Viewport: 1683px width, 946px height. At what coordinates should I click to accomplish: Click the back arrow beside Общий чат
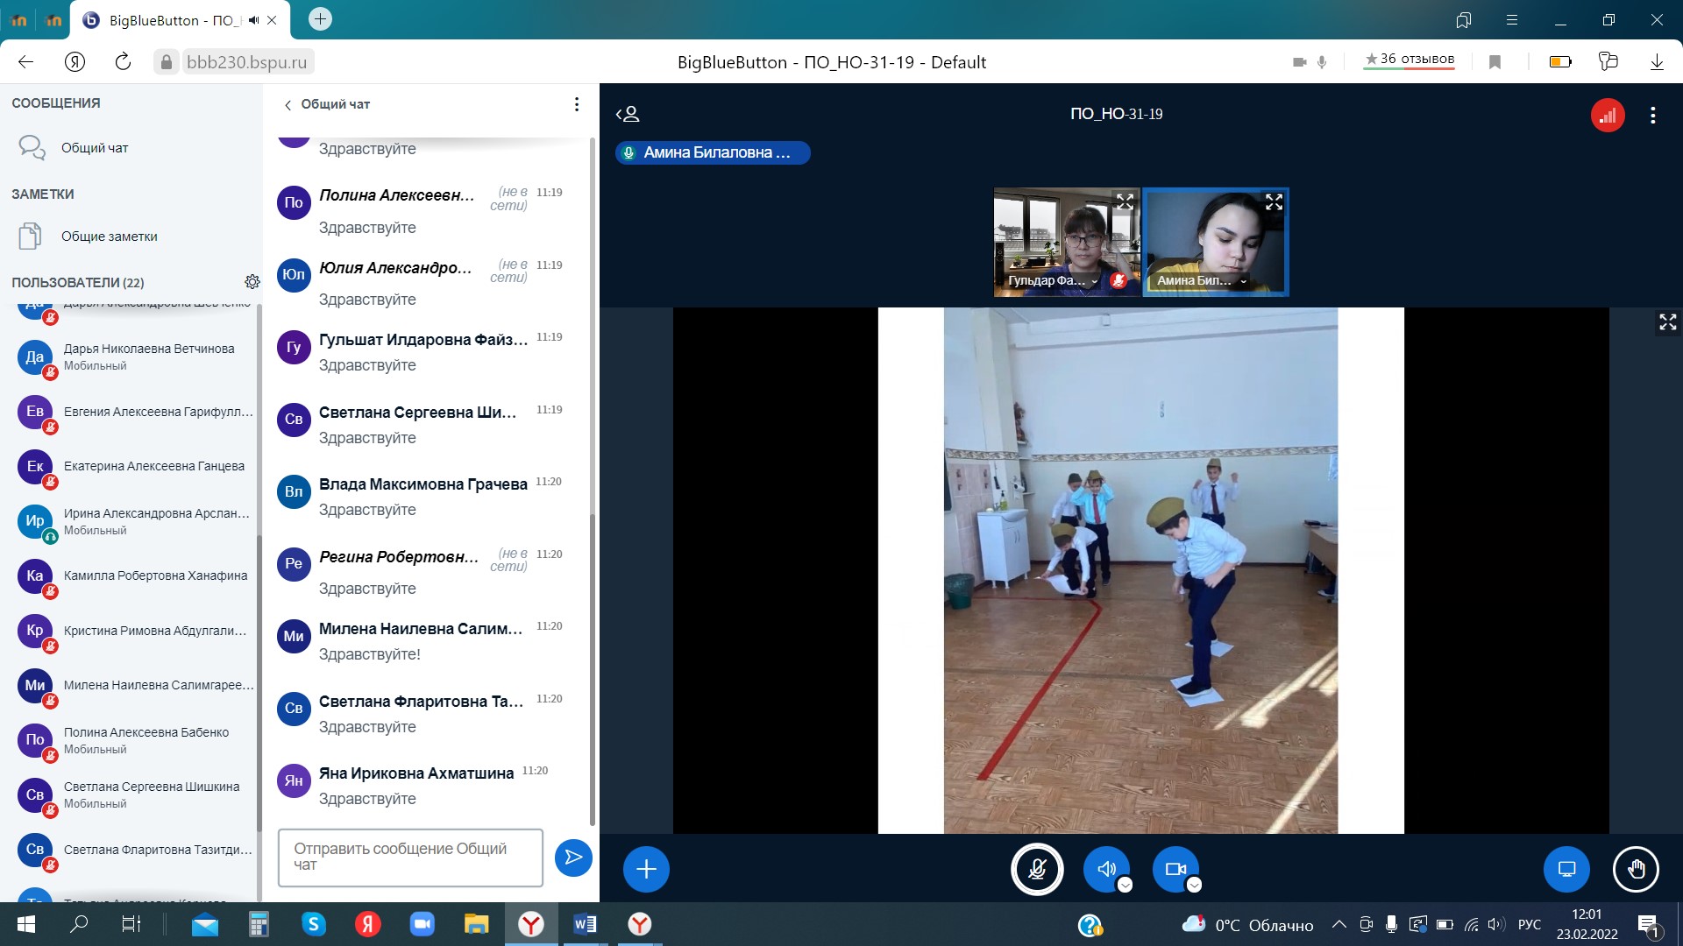pyautogui.click(x=288, y=105)
